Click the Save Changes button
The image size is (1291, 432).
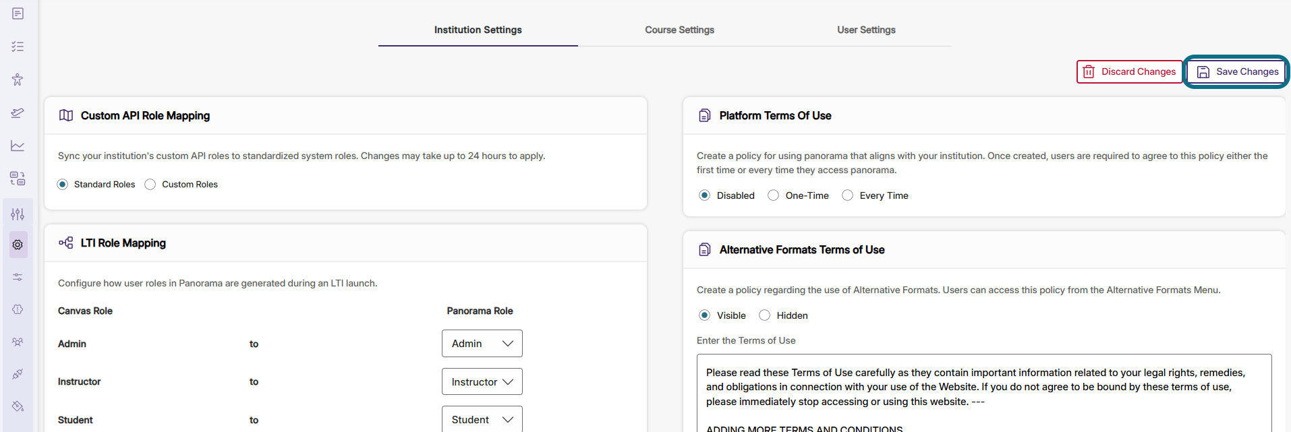[1237, 71]
